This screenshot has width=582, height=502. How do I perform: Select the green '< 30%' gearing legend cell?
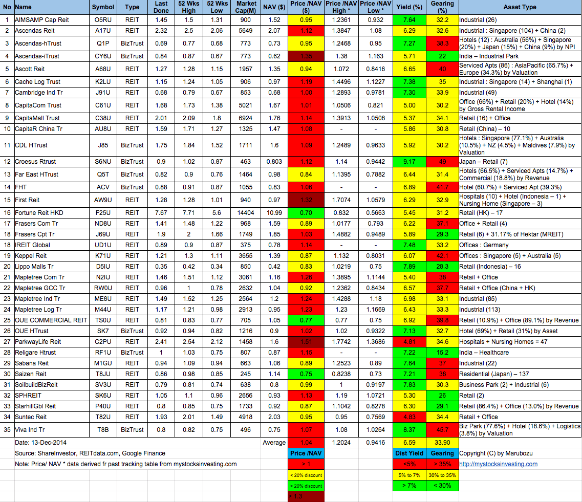[x=442, y=486]
